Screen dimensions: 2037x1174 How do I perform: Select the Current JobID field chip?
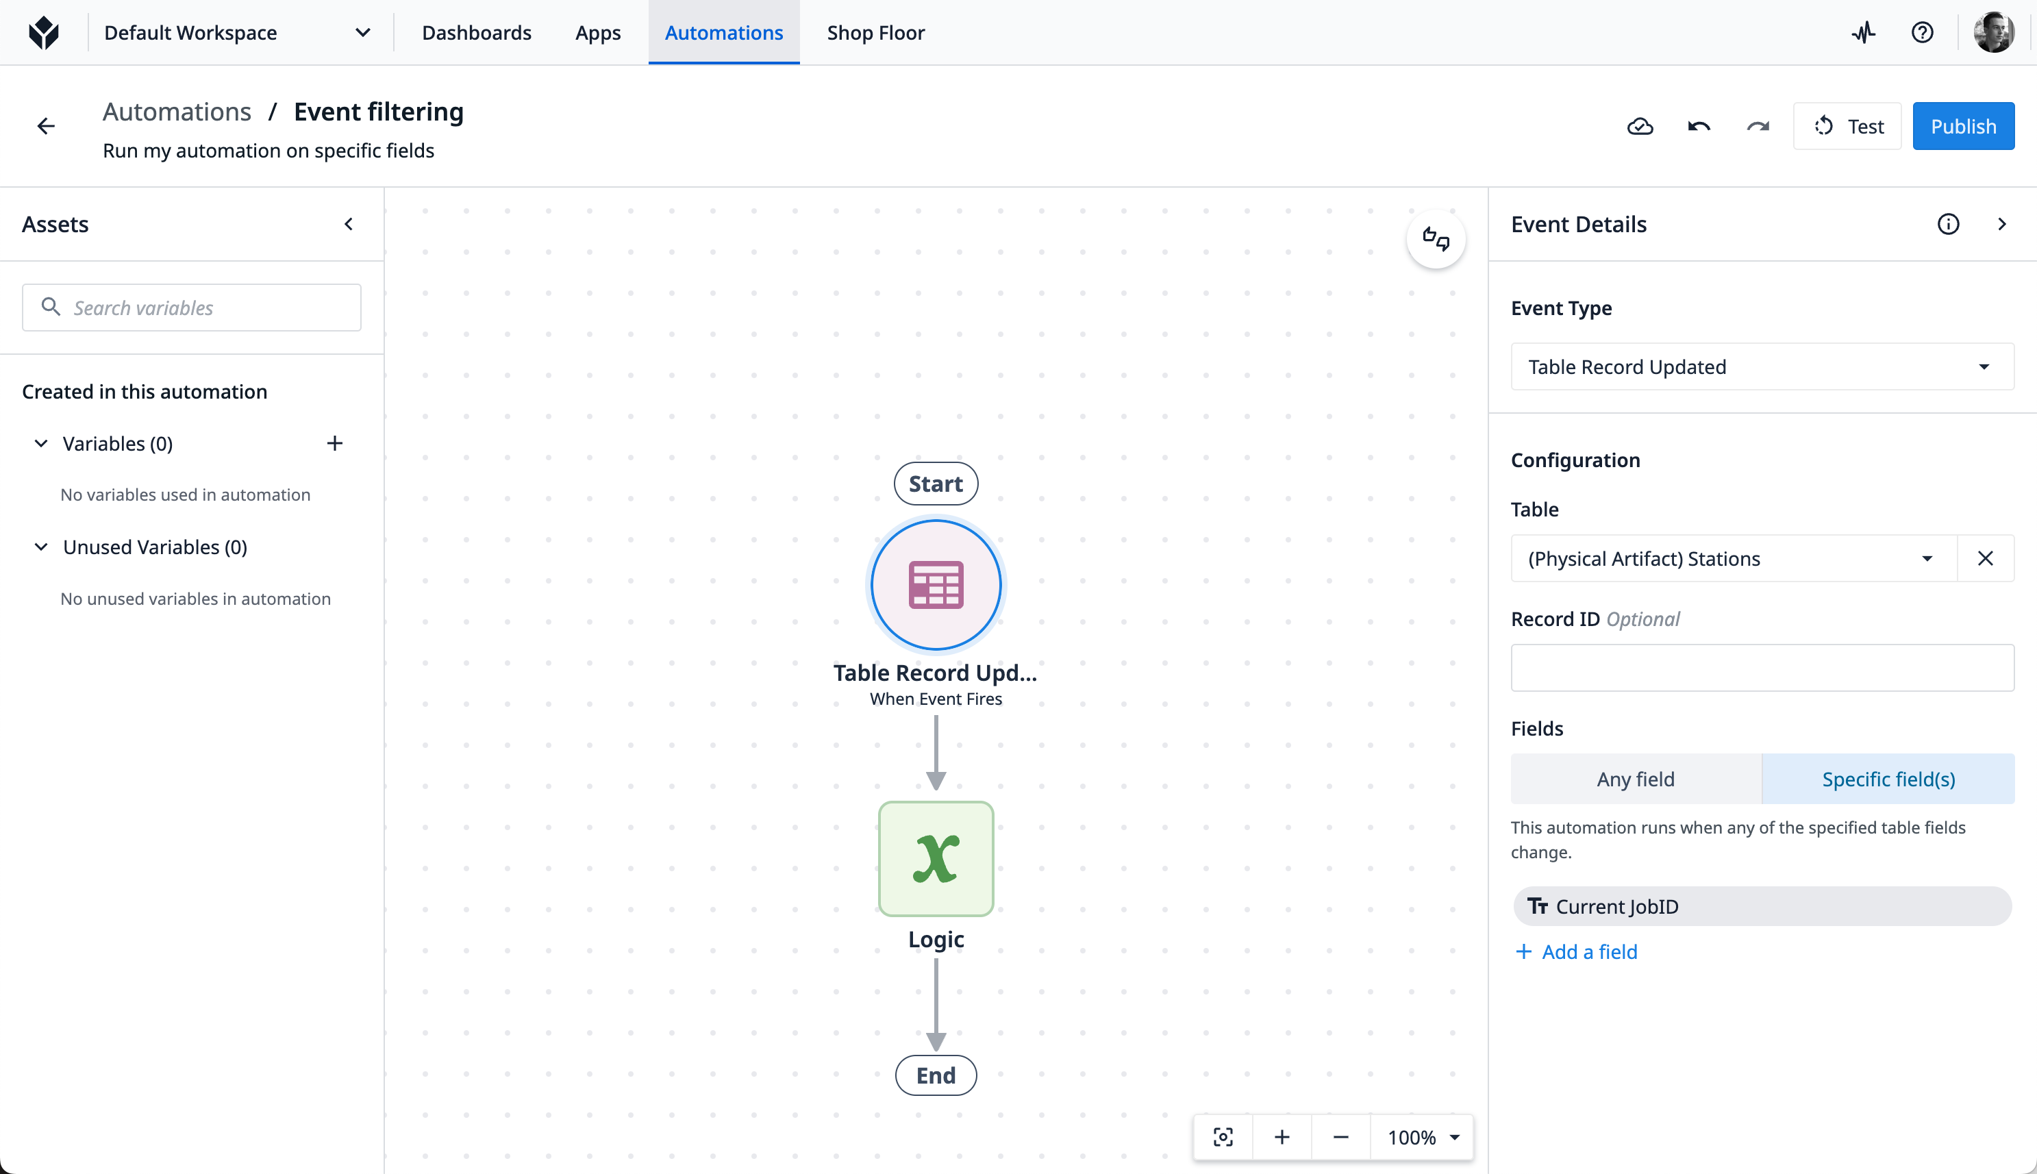[1762, 906]
